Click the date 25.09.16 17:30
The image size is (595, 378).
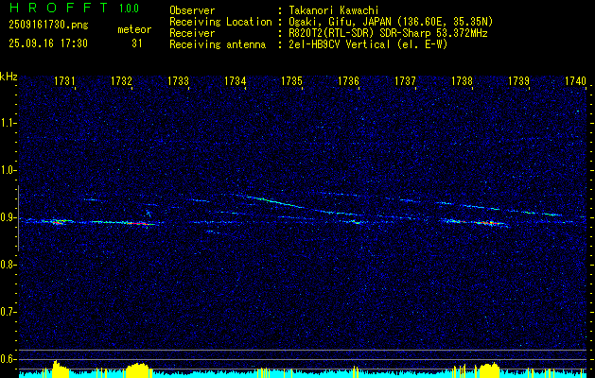(48, 43)
